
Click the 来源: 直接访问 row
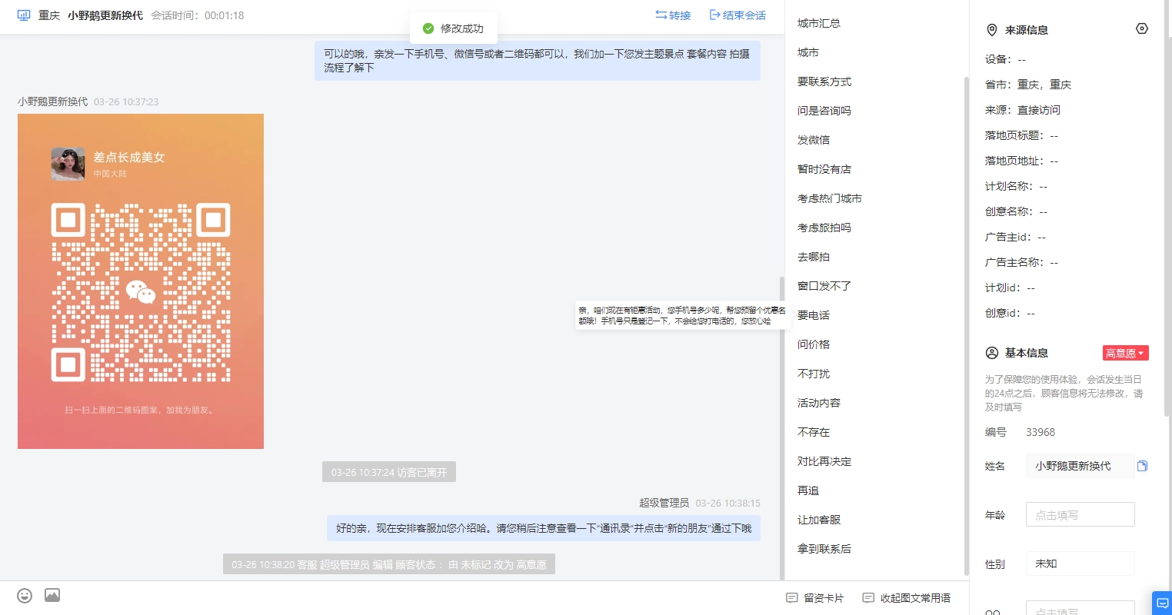tap(1023, 110)
